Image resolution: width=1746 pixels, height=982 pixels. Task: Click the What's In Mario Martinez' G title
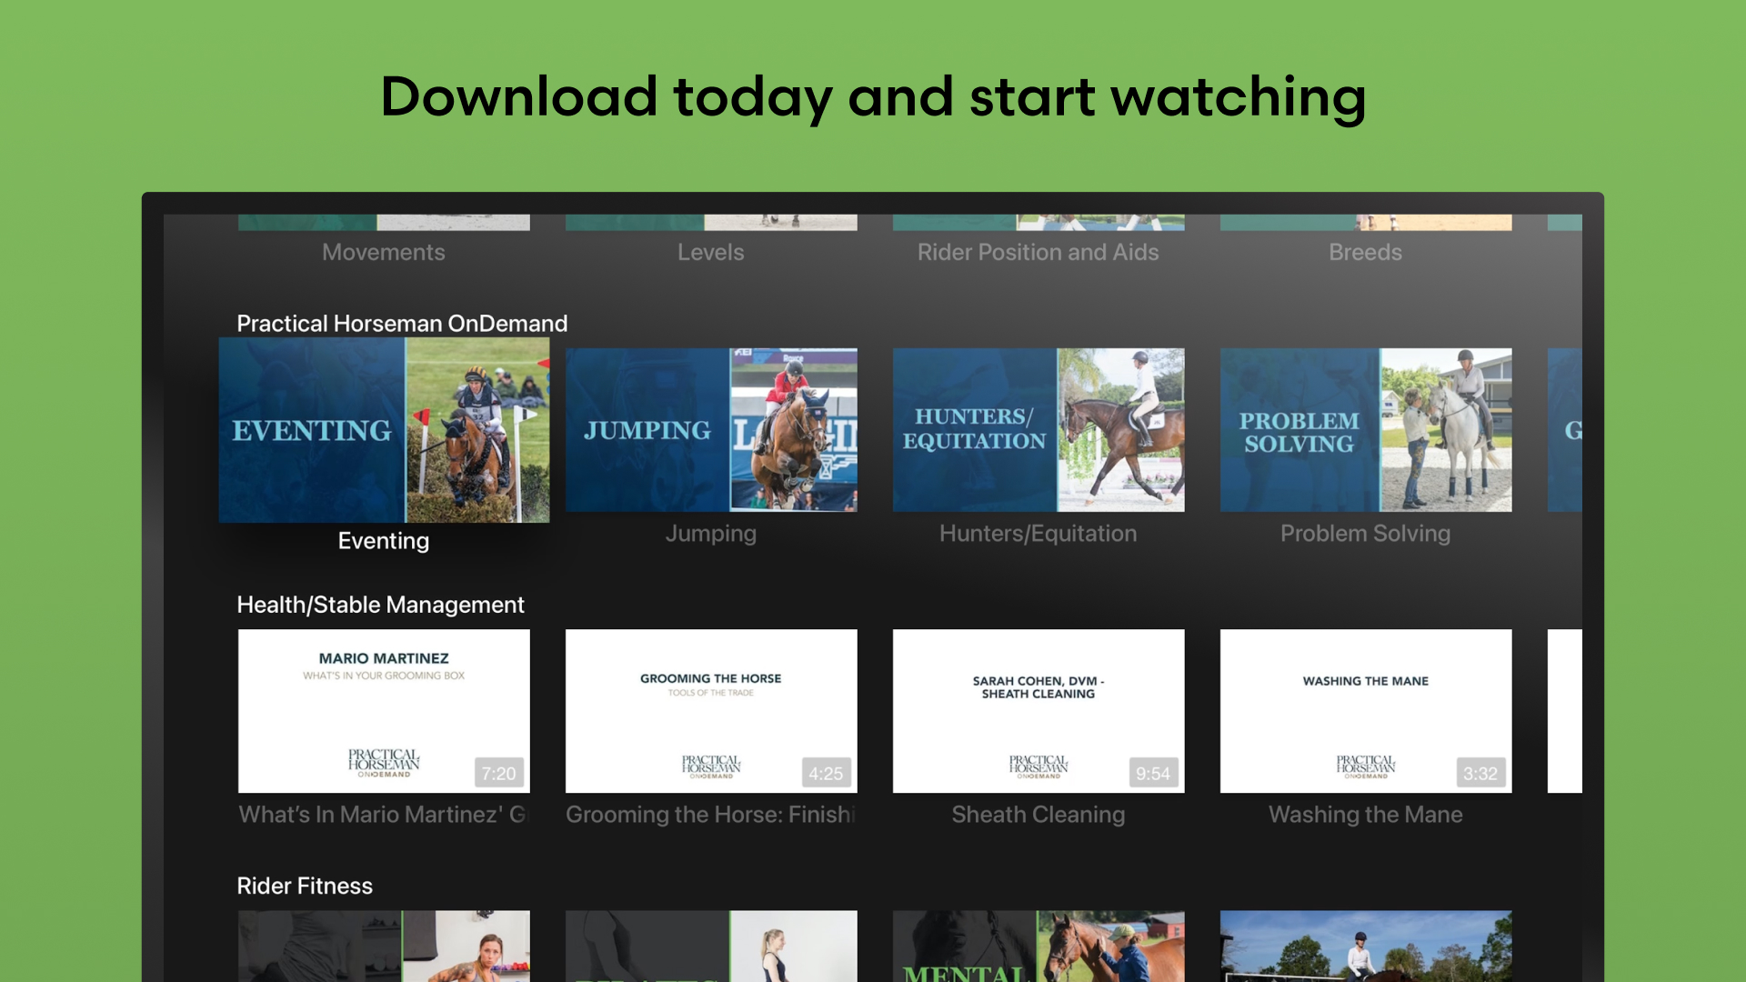tap(384, 815)
